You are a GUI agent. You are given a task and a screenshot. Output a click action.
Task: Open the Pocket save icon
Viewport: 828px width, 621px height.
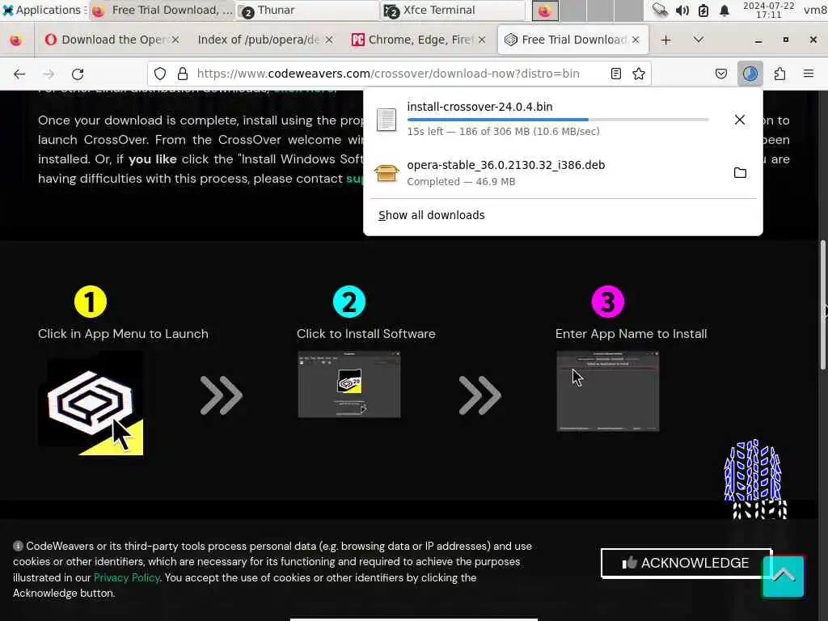pos(720,74)
